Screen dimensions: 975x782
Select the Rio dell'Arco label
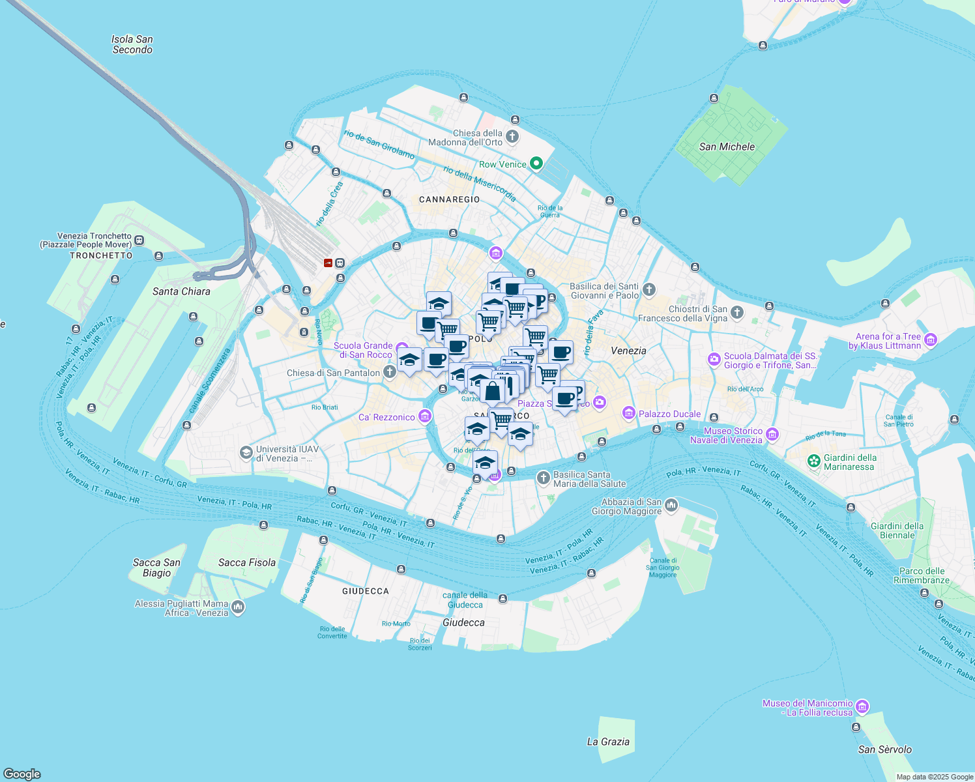tap(745, 389)
